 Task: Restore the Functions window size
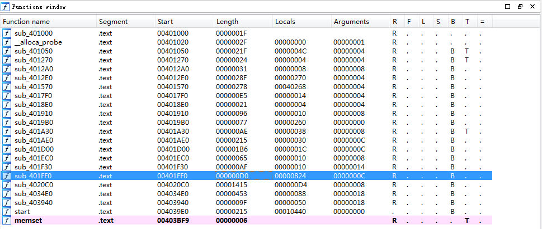click(521, 7)
